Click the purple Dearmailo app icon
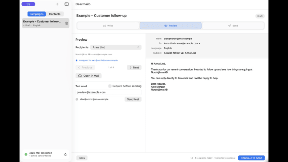288x162 pixels. point(28,4)
